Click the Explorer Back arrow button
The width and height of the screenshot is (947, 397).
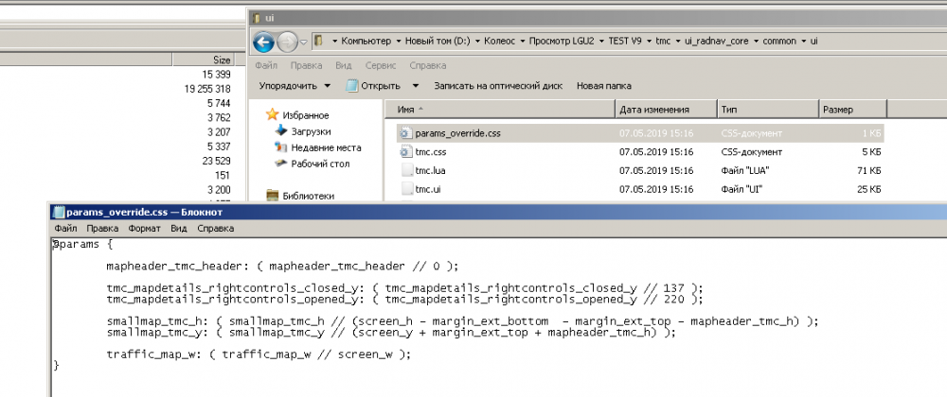[264, 42]
